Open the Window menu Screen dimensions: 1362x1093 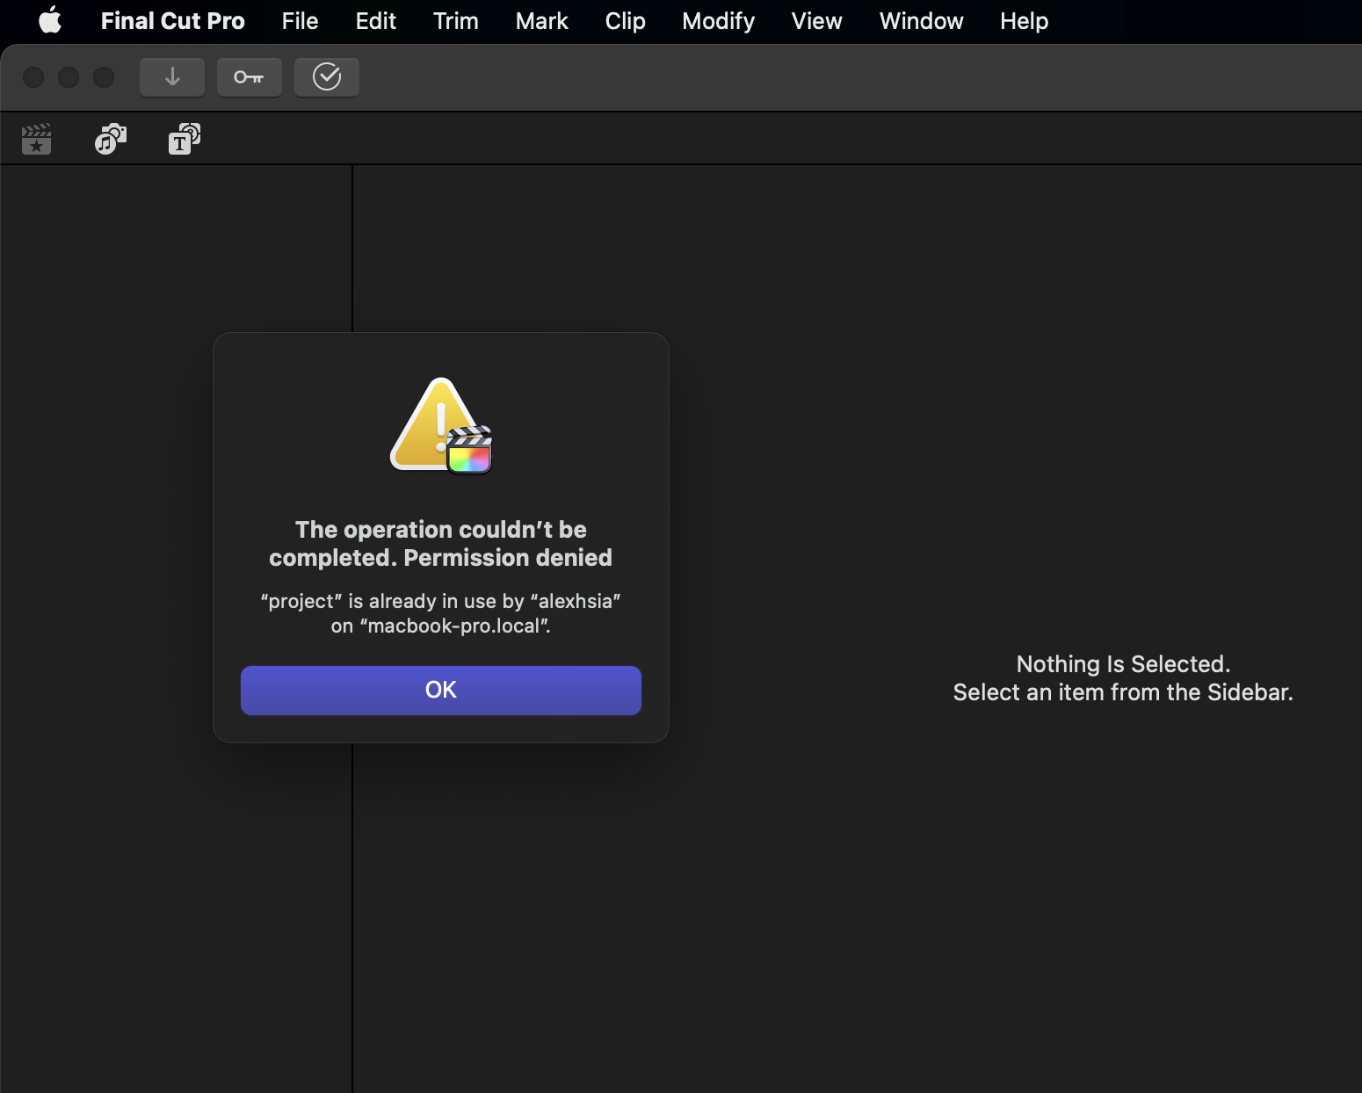coord(922,20)
